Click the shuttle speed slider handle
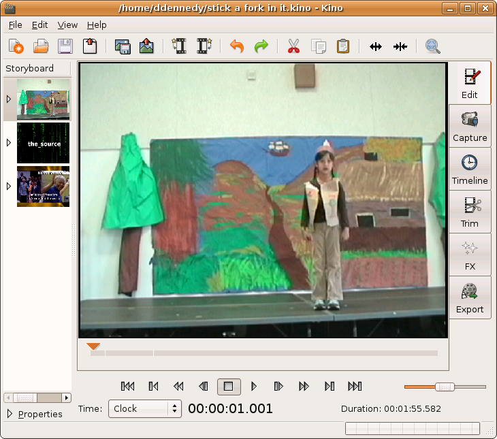 445,387
